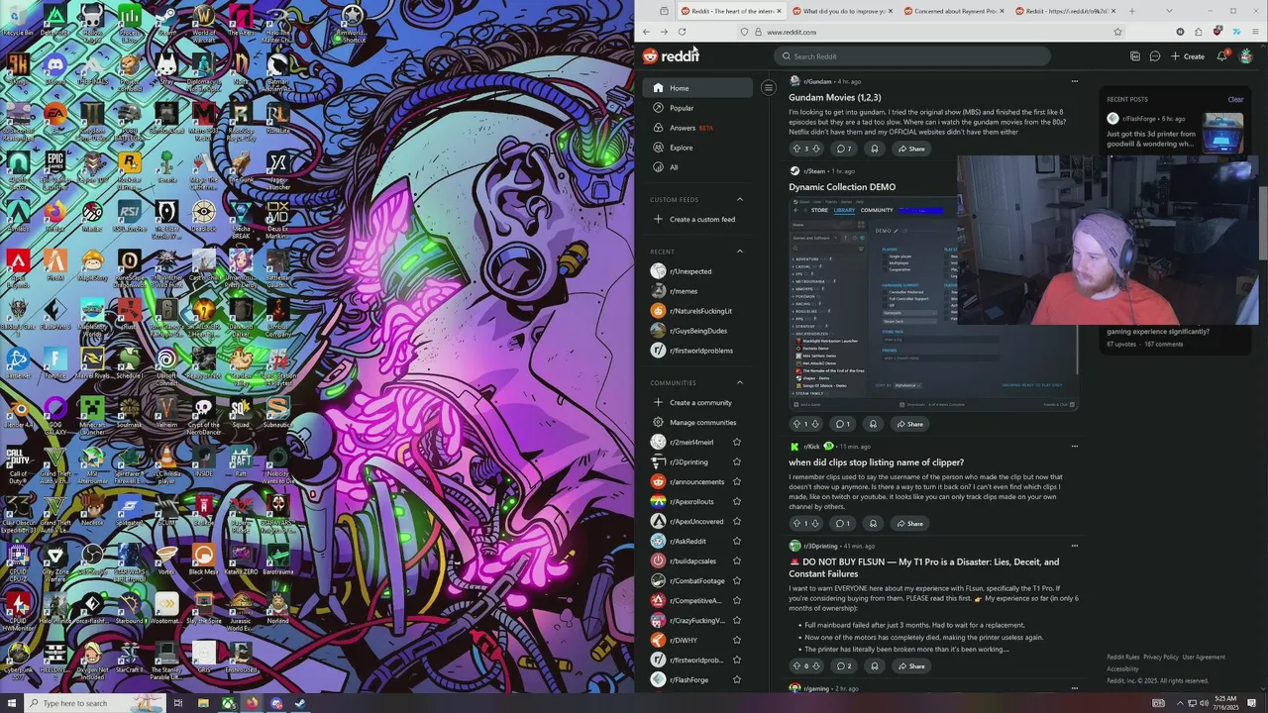
Task: Open the Dynamic Collection DEMO screenshot
Action: pos(933,304)
